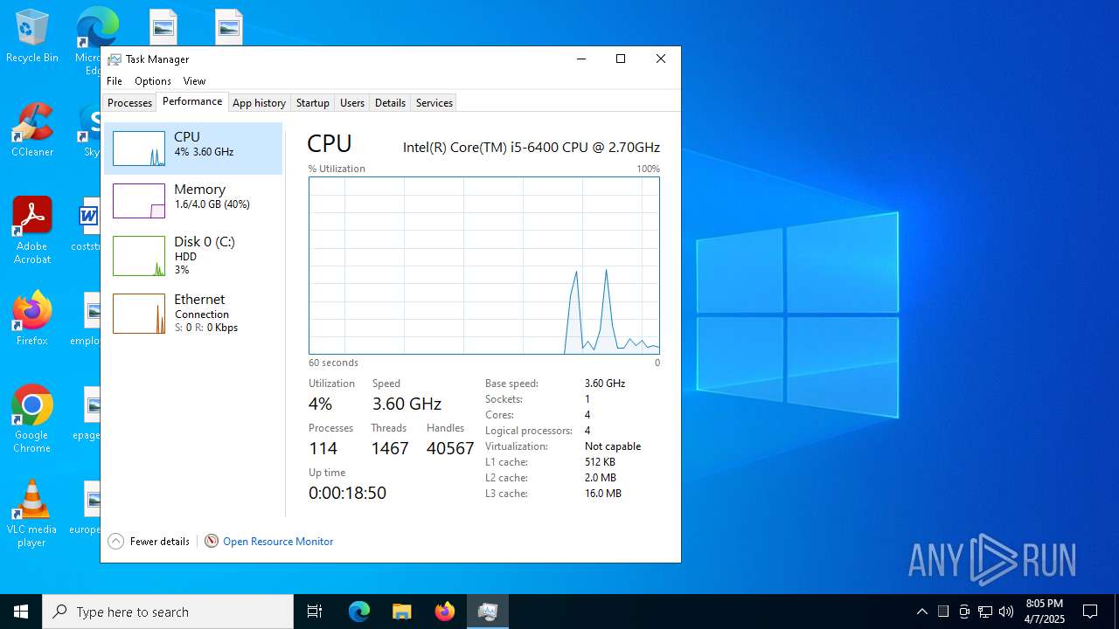Screen dimensions: 1119x629
Task: Click the Processes count 114
Action: click(x=323, y=448)
